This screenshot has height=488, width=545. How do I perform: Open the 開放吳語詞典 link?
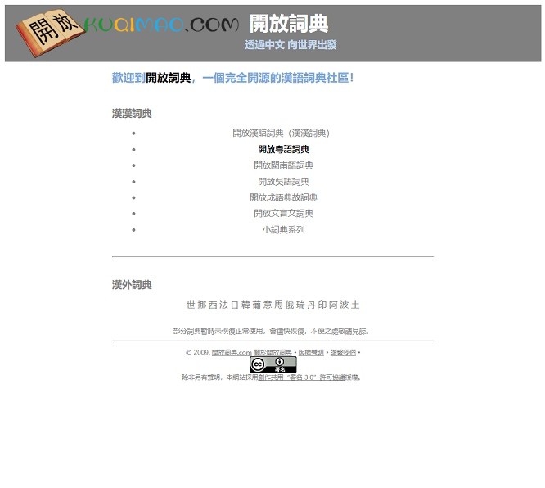click(284, 182)
